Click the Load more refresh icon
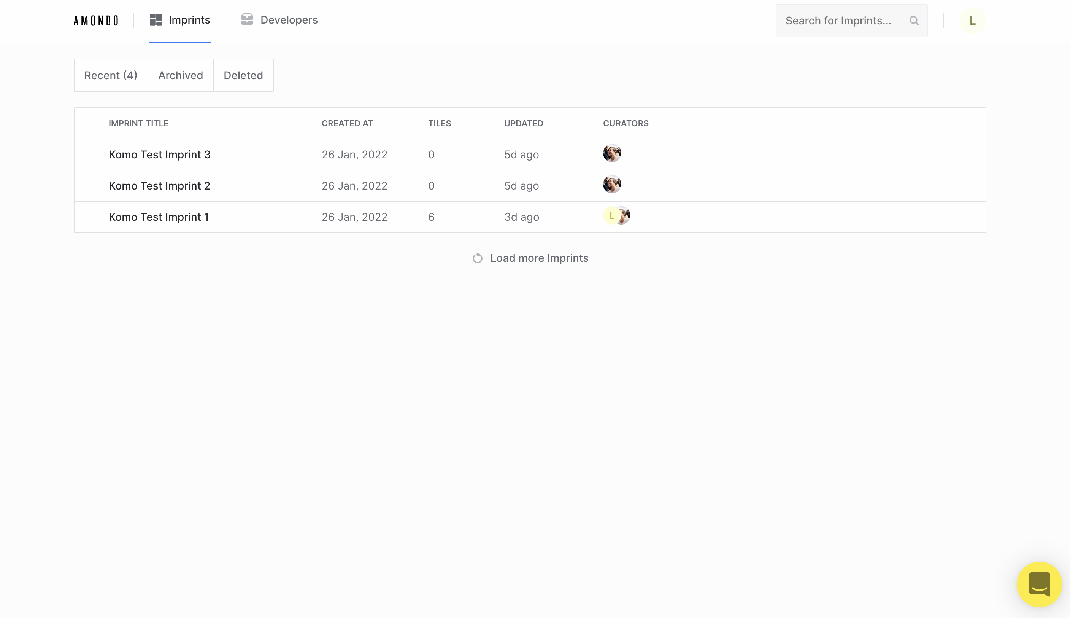This screenshot has width=1070, height=618. 478,258
